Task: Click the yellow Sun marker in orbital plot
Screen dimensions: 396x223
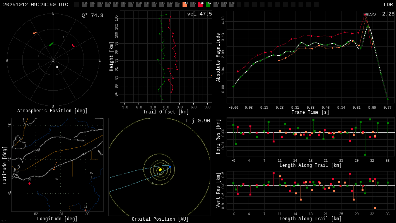Action: (x=160, y=170)
